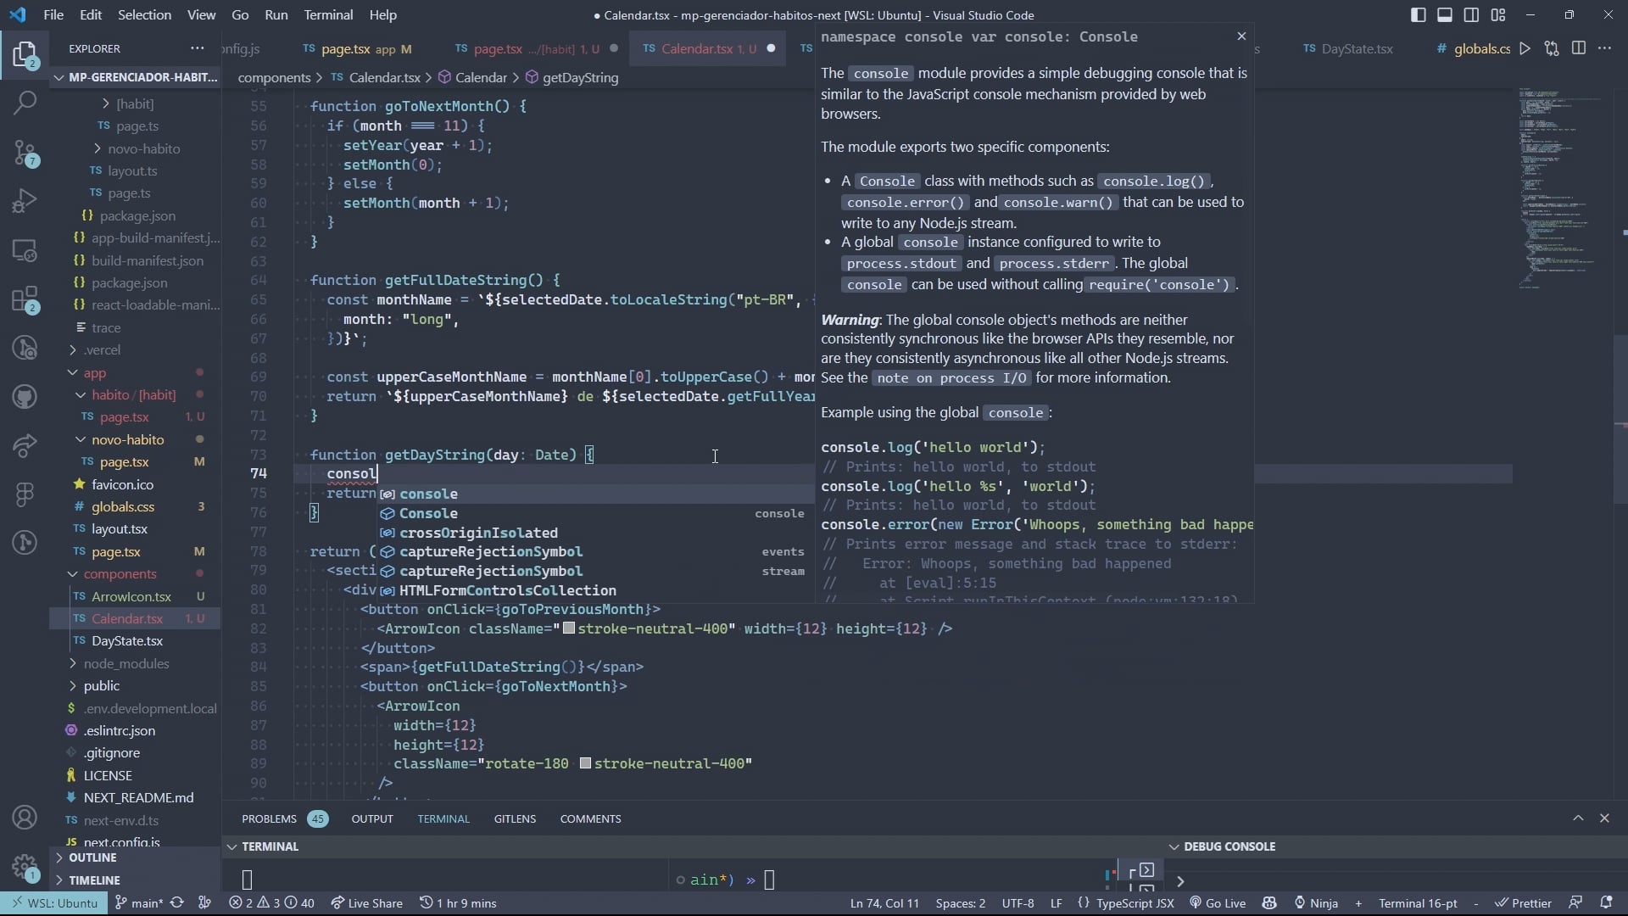Toggle the secondary side bar layout button
Image resolution: width=1628 pixels, height=916 pixels.
(1471, 15)
